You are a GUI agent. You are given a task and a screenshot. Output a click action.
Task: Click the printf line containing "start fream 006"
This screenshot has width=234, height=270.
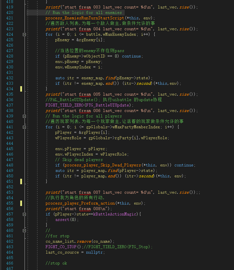[122, 111]
